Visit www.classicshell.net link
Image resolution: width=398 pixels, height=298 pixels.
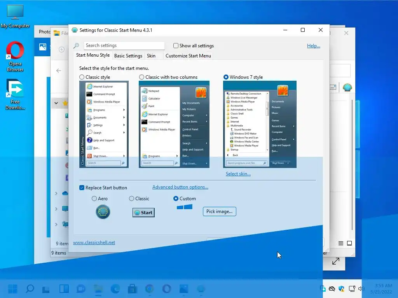(94, 243)
